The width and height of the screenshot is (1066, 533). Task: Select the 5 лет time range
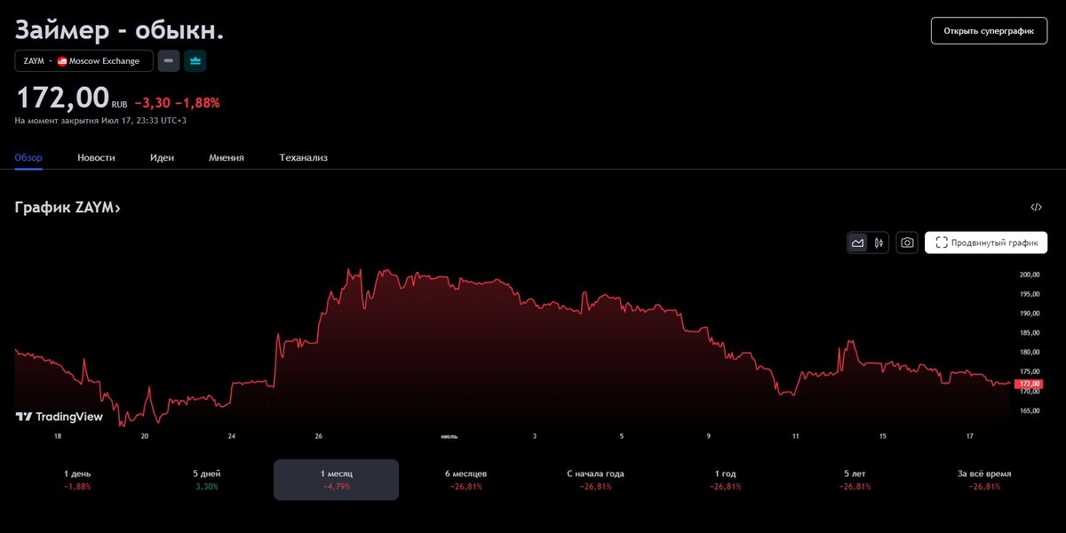[855, 480]
